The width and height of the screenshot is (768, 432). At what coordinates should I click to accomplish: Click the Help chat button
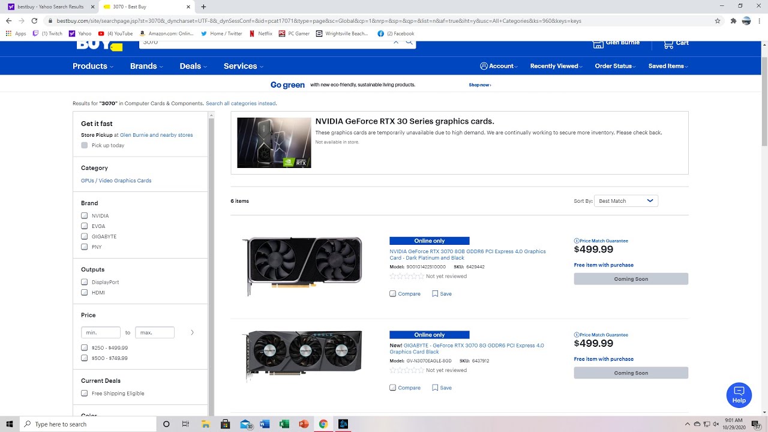[x=739, y=395]
